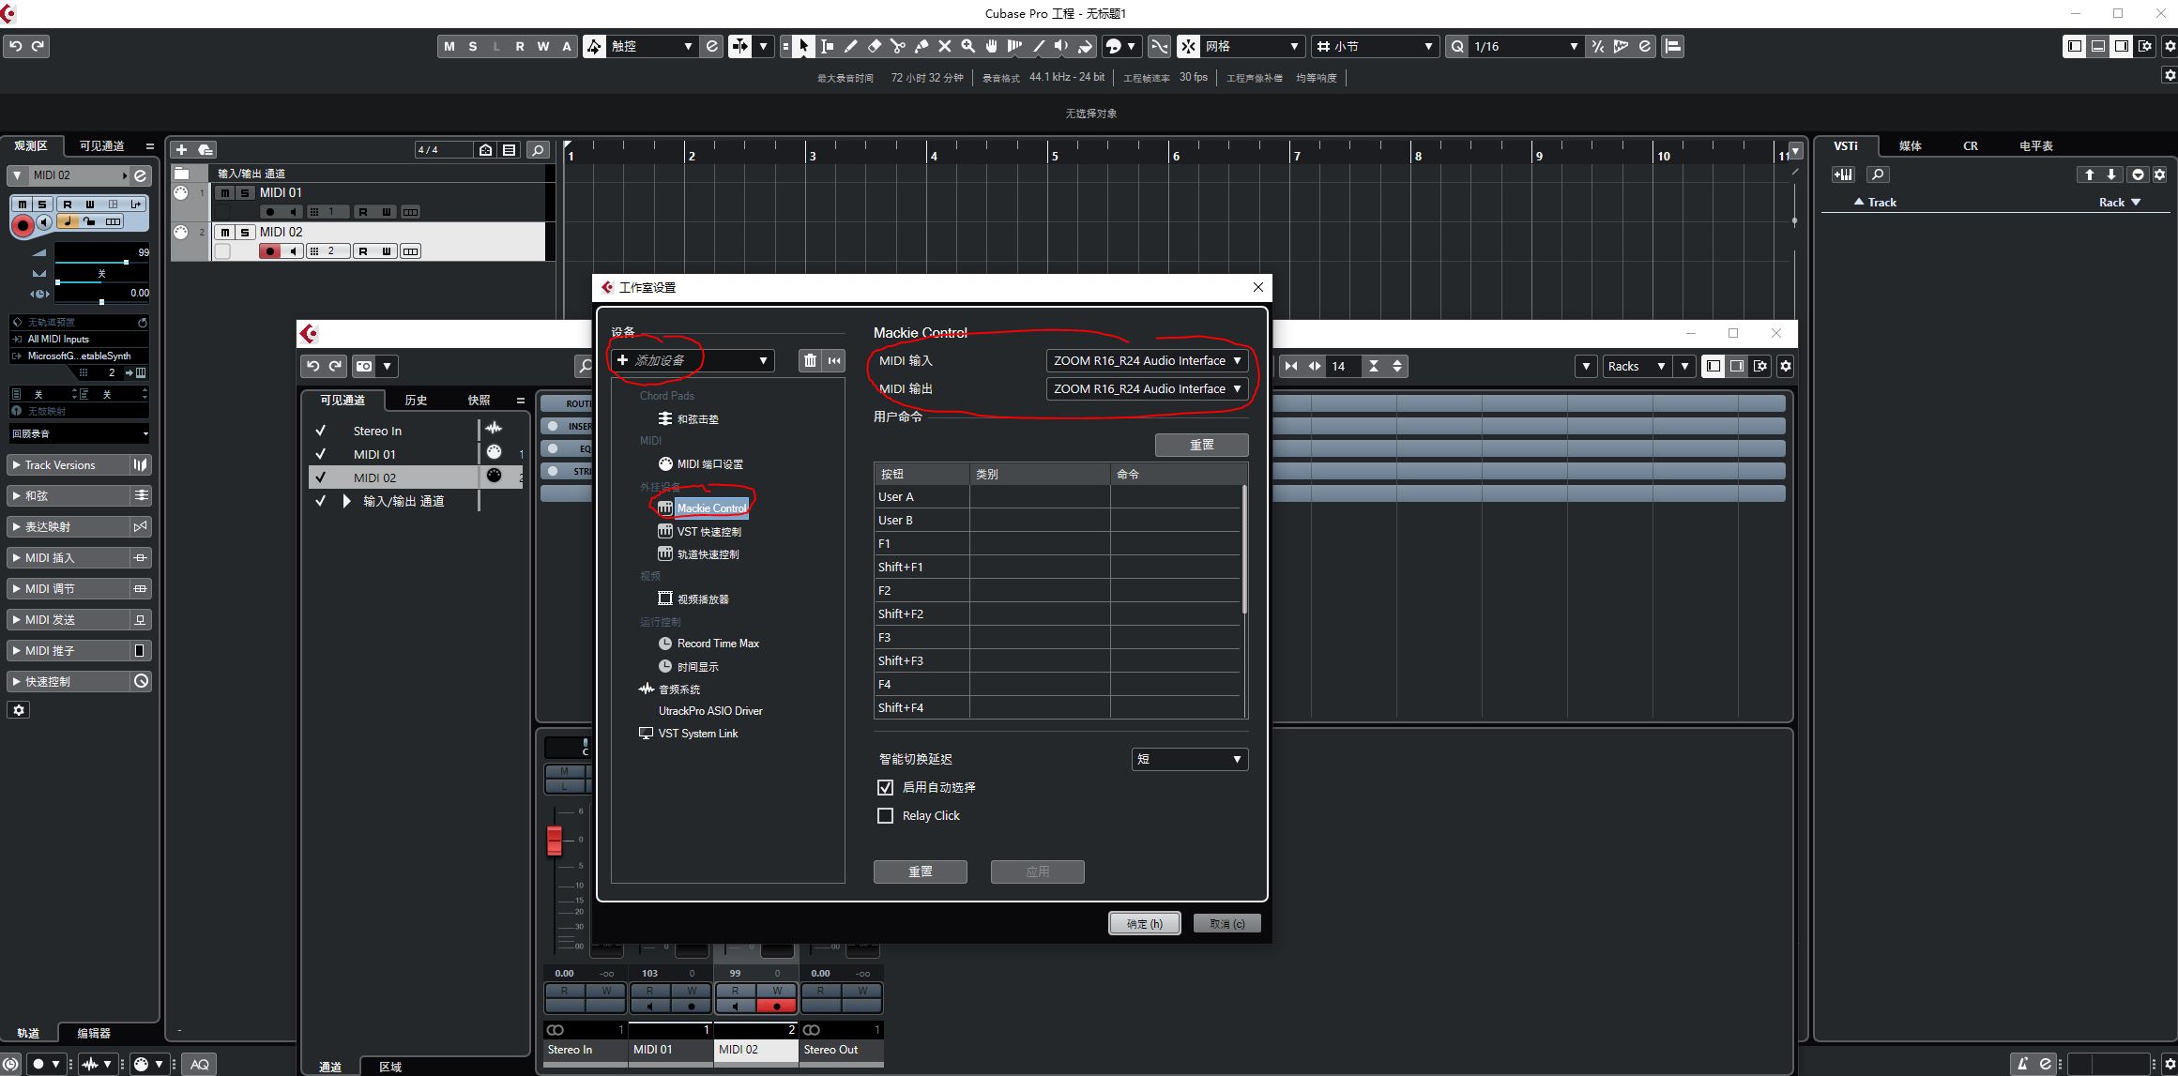Solo the MIDI 02 track
Screen dimensions: 2178x1076
pos(245,232)
